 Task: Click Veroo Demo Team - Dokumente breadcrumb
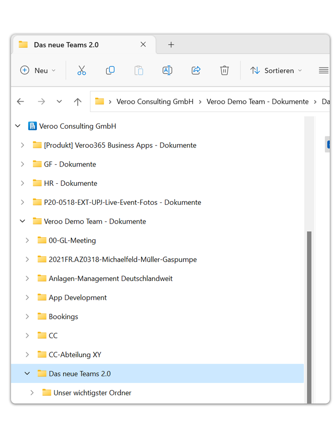pyautogui.click(x=257, y=101)
